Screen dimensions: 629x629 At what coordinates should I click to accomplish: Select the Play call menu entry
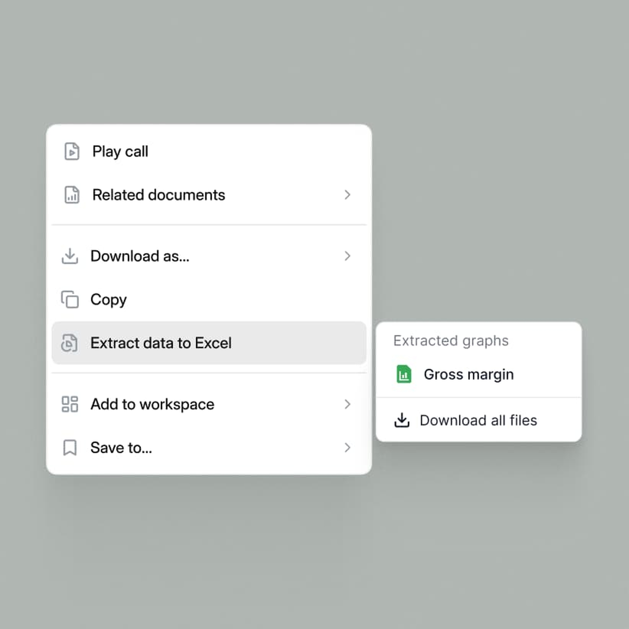(209, 151)
